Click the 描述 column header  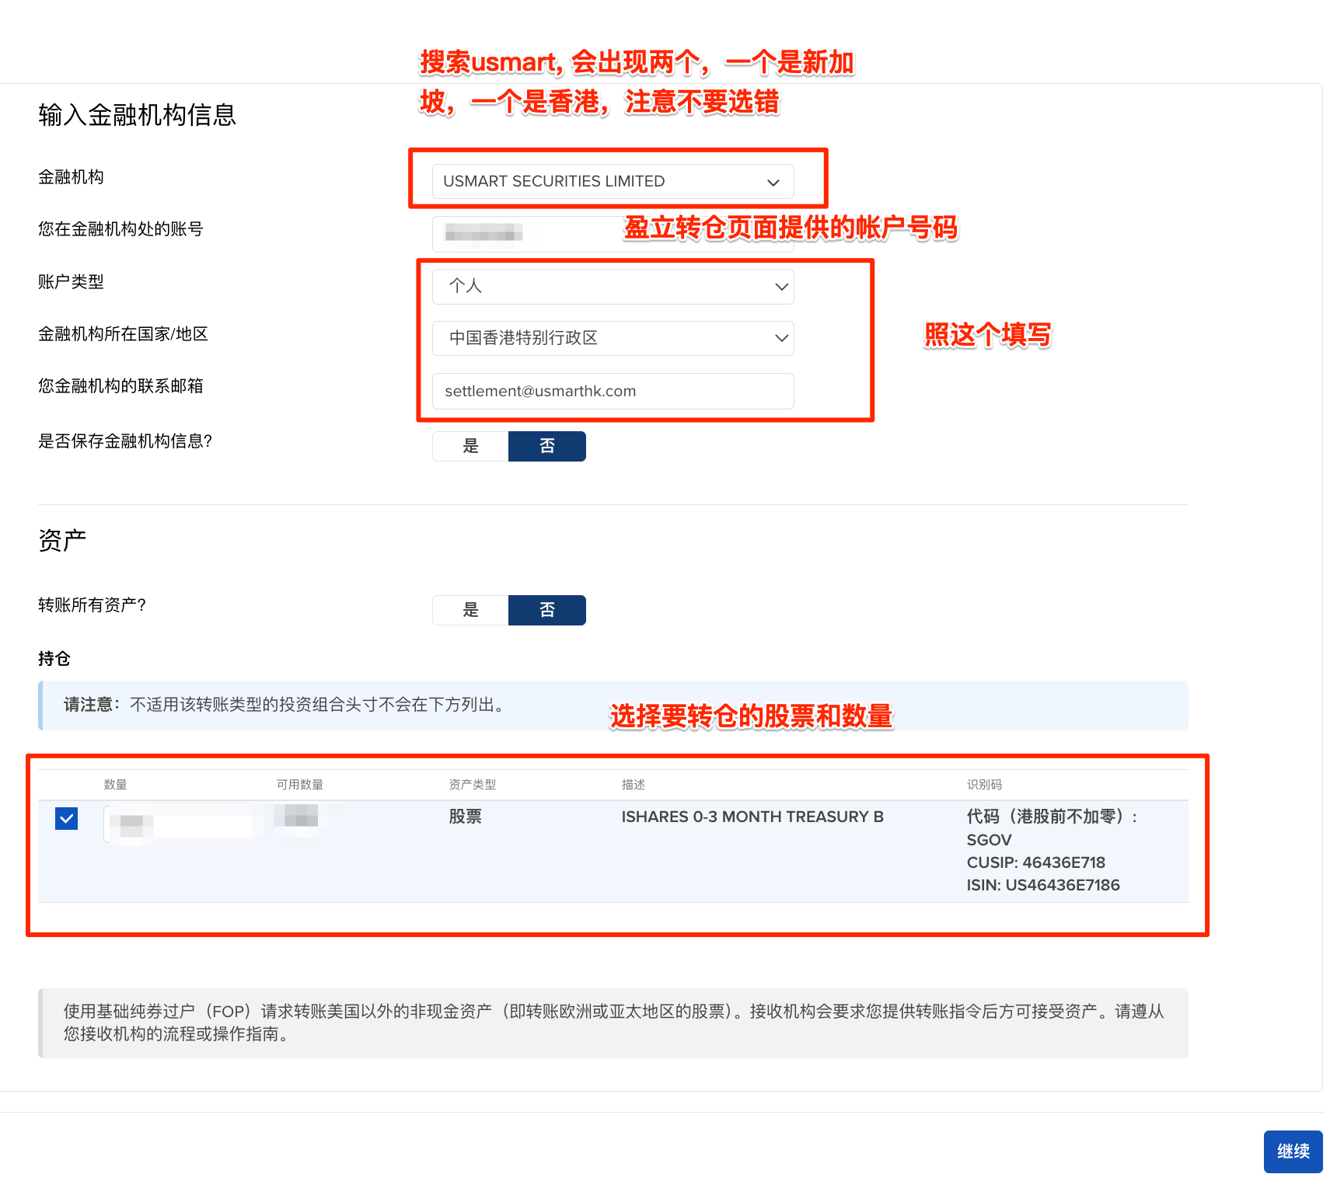point(633,785)
